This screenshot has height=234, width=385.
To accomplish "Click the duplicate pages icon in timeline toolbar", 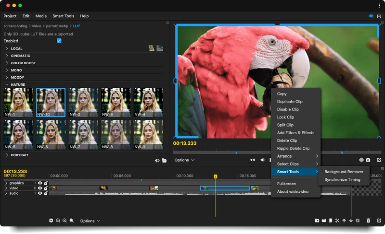I will [331, 221].
